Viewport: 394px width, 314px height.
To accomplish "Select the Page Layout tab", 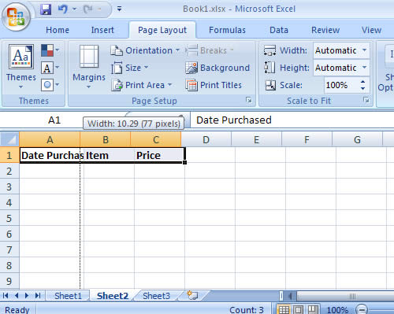I will coord(162,30).
